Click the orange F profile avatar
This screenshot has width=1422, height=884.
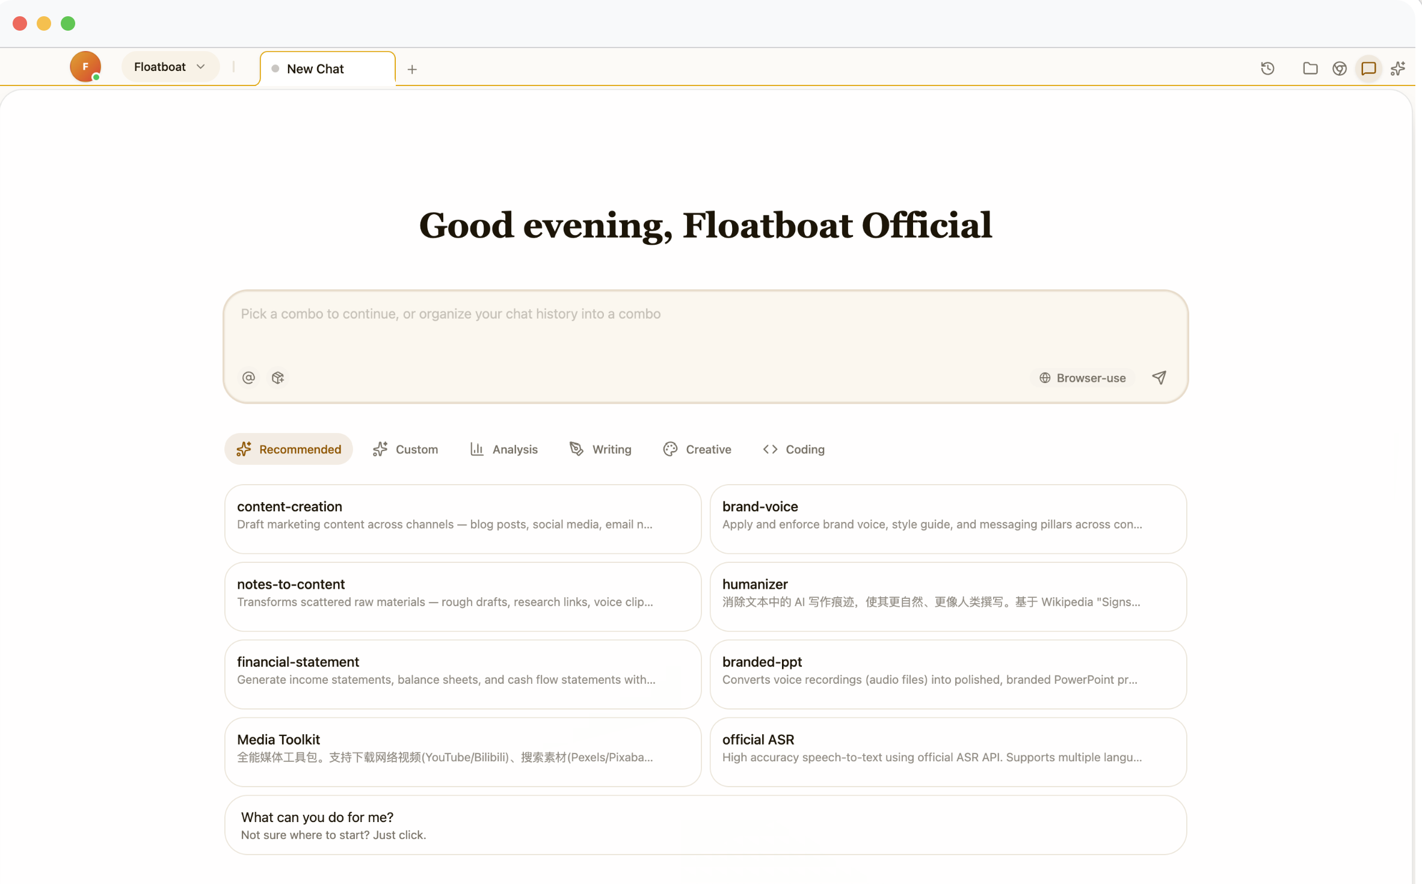click(85, 67)
